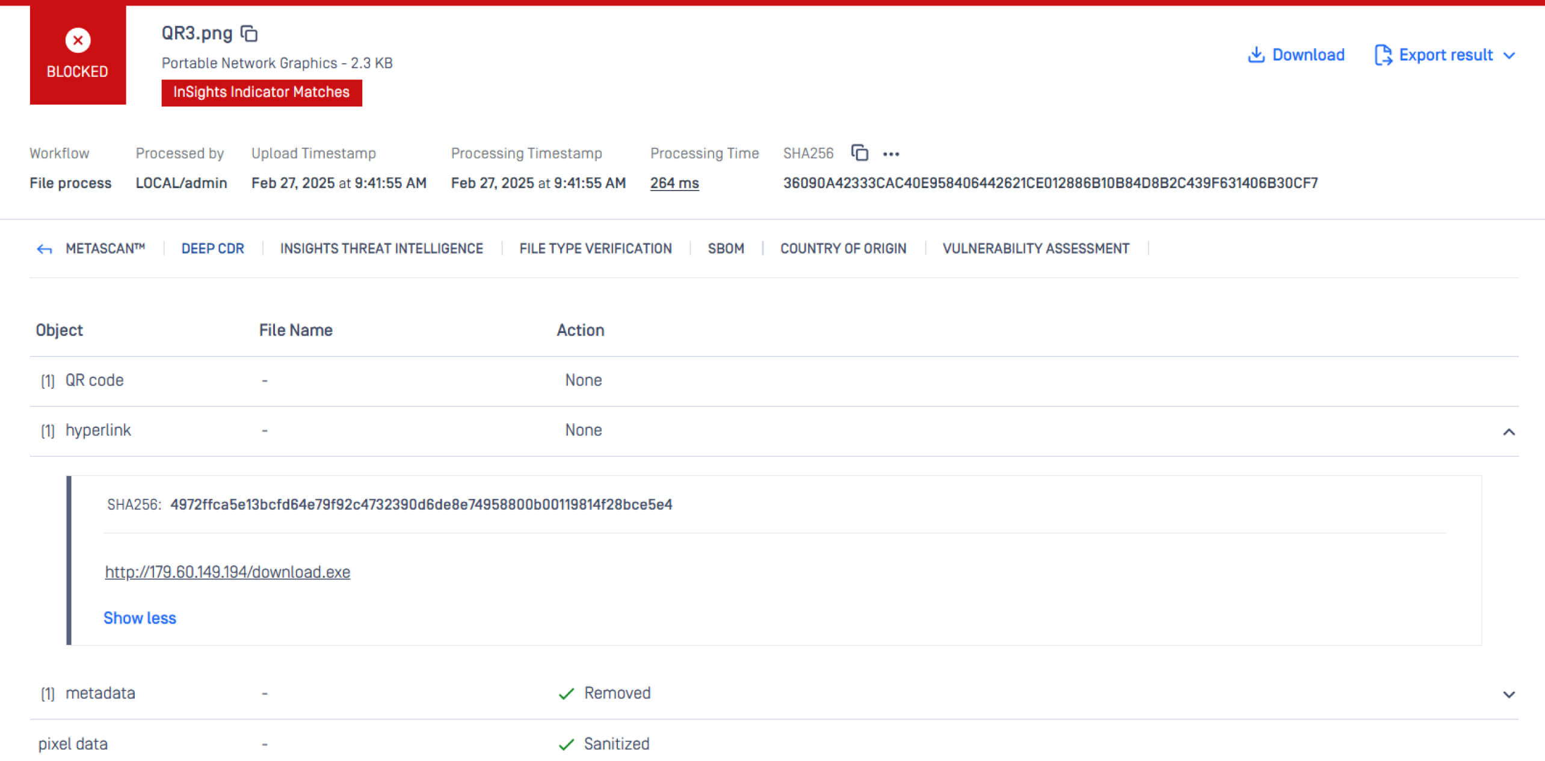Click the InSights Indicator Matches badge
This screenshot has height=761, width=1545.
261,93
